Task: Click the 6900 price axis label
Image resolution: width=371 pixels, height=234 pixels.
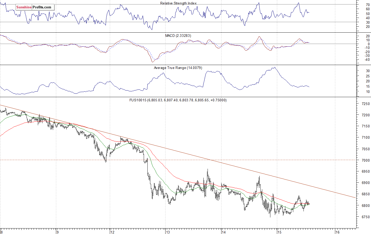Action: point(366,183)
